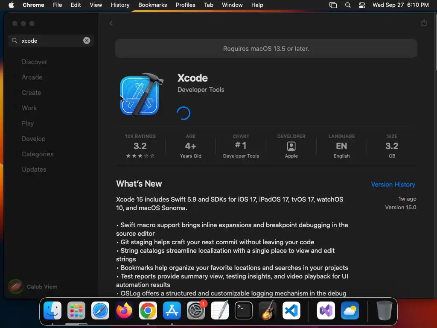Open the Bookmarks menu
The width and height of the screenshot is (437, 328).
pos(153,5)
